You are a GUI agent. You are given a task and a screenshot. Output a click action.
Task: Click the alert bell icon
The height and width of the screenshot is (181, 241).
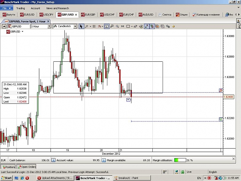174,27
